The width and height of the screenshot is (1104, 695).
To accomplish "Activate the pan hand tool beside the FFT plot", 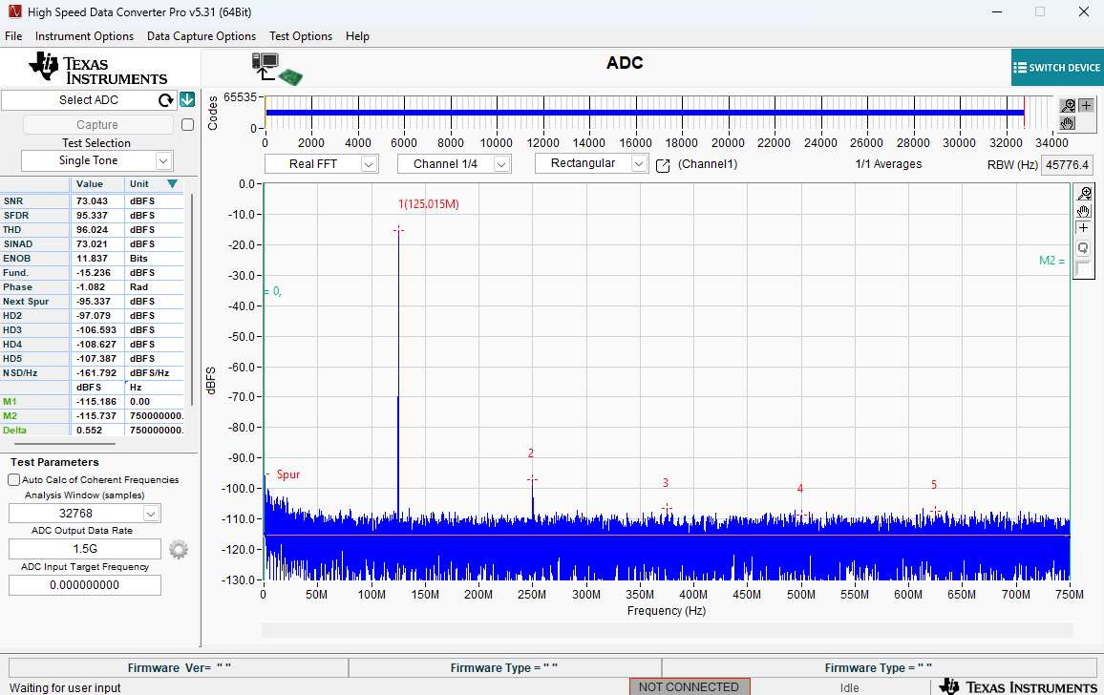I will [1083, 212].
